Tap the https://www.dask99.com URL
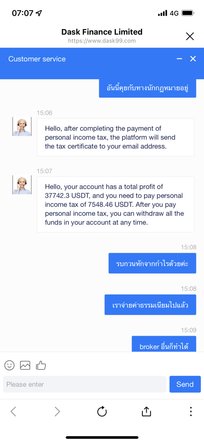The image size is (204, 443). [x=102, y=41]
